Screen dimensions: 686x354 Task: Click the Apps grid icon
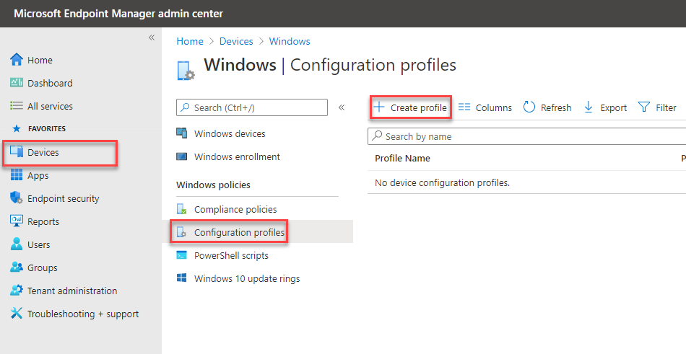tap(17, 175)
